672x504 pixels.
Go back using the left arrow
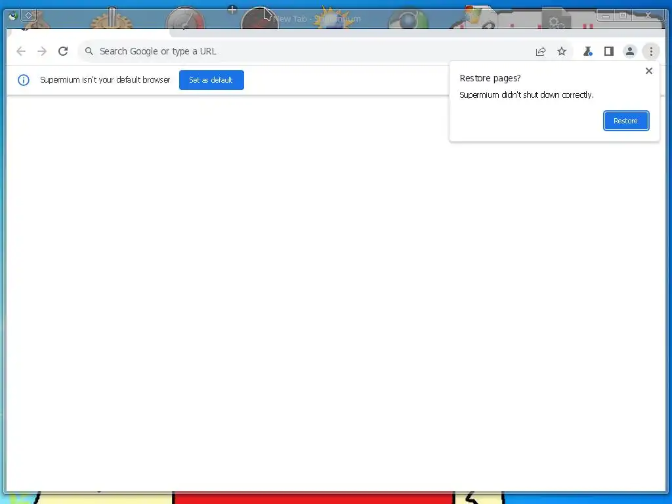pyautogui.click(x=21, y=51)
